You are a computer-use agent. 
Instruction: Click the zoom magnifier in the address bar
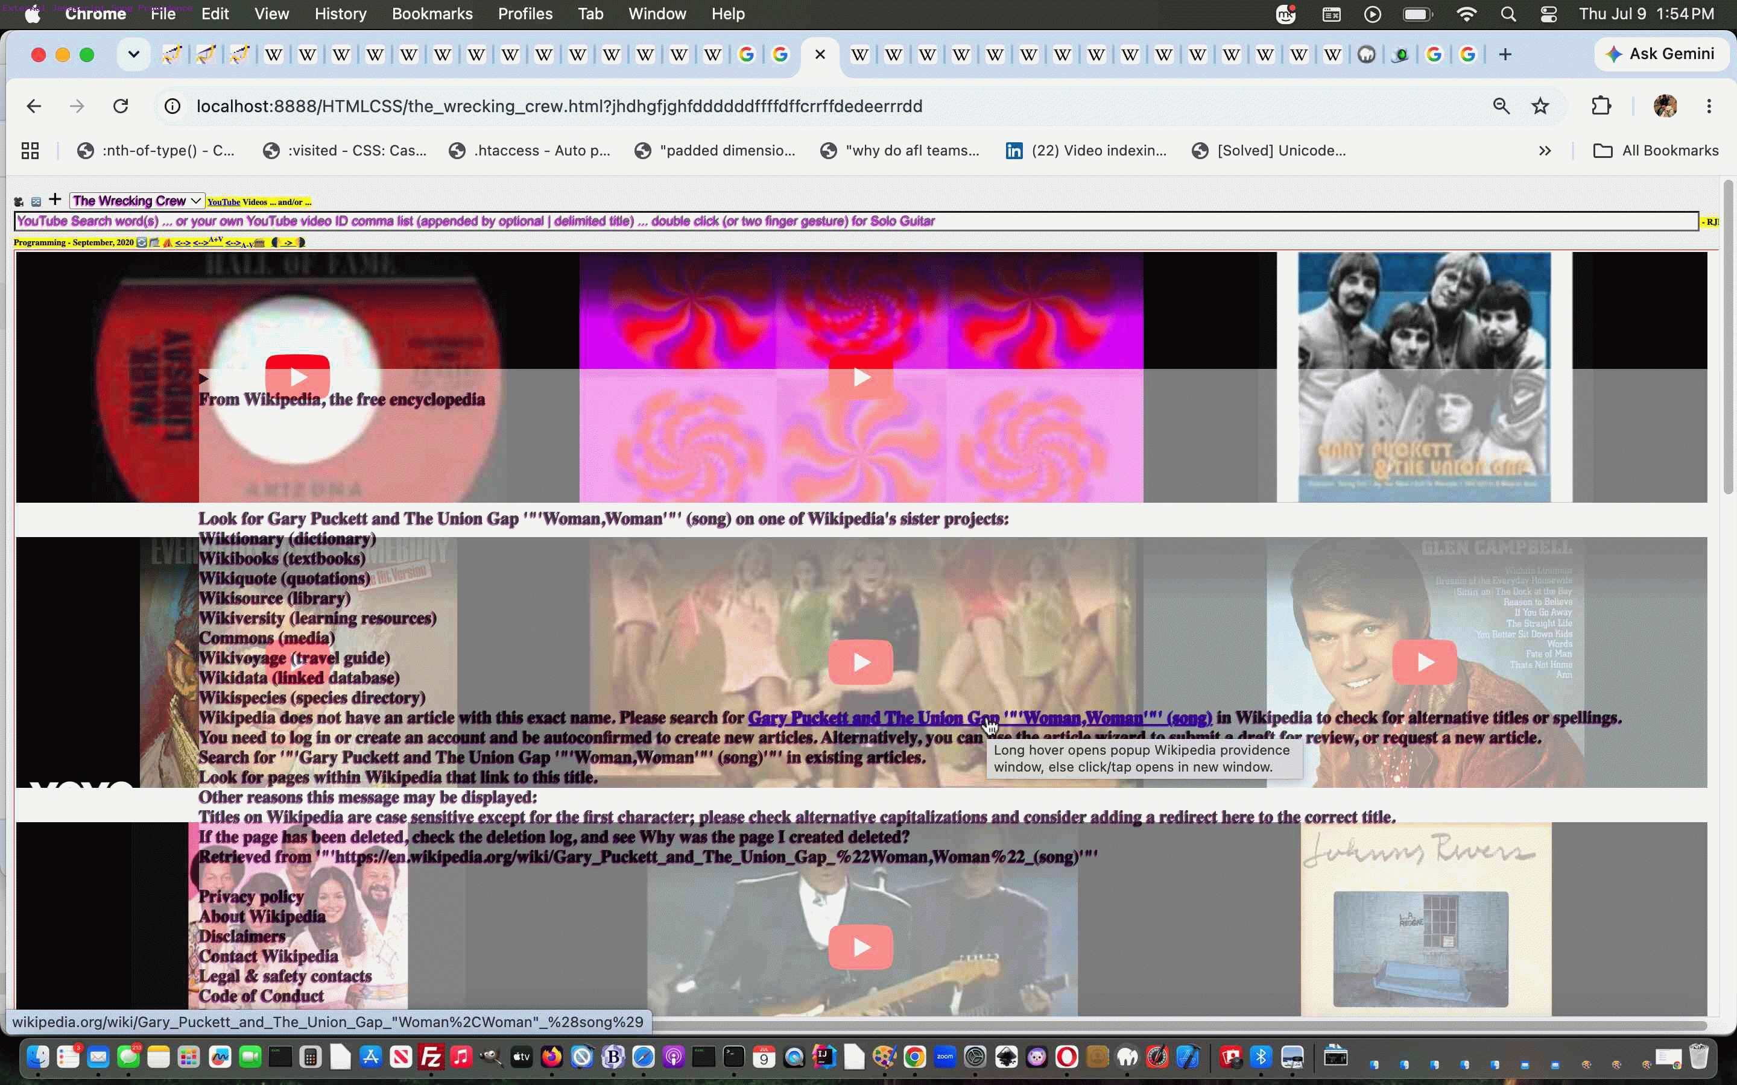coord(1501,106)
